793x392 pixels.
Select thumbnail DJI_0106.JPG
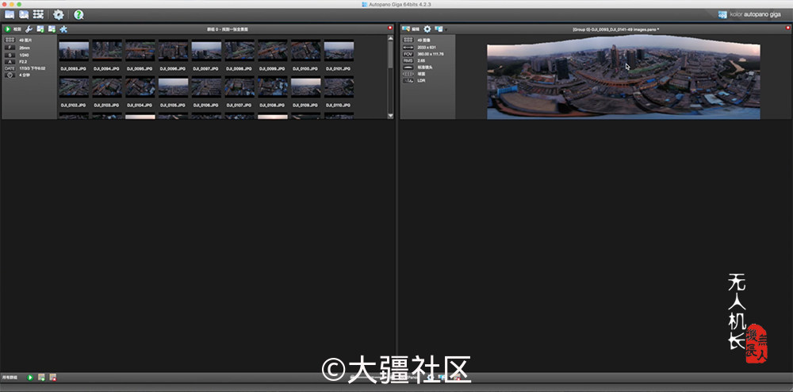[206, 87]
